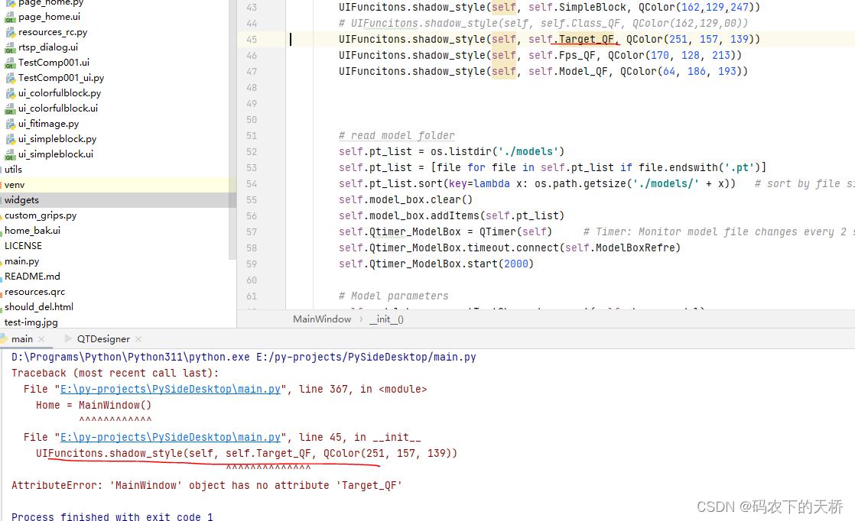This screenshot has height=521, width=855.
Task: Click 'Process finished with exit code 1'
Action: 112,516
